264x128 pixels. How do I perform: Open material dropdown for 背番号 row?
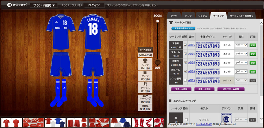click(241, 45)
